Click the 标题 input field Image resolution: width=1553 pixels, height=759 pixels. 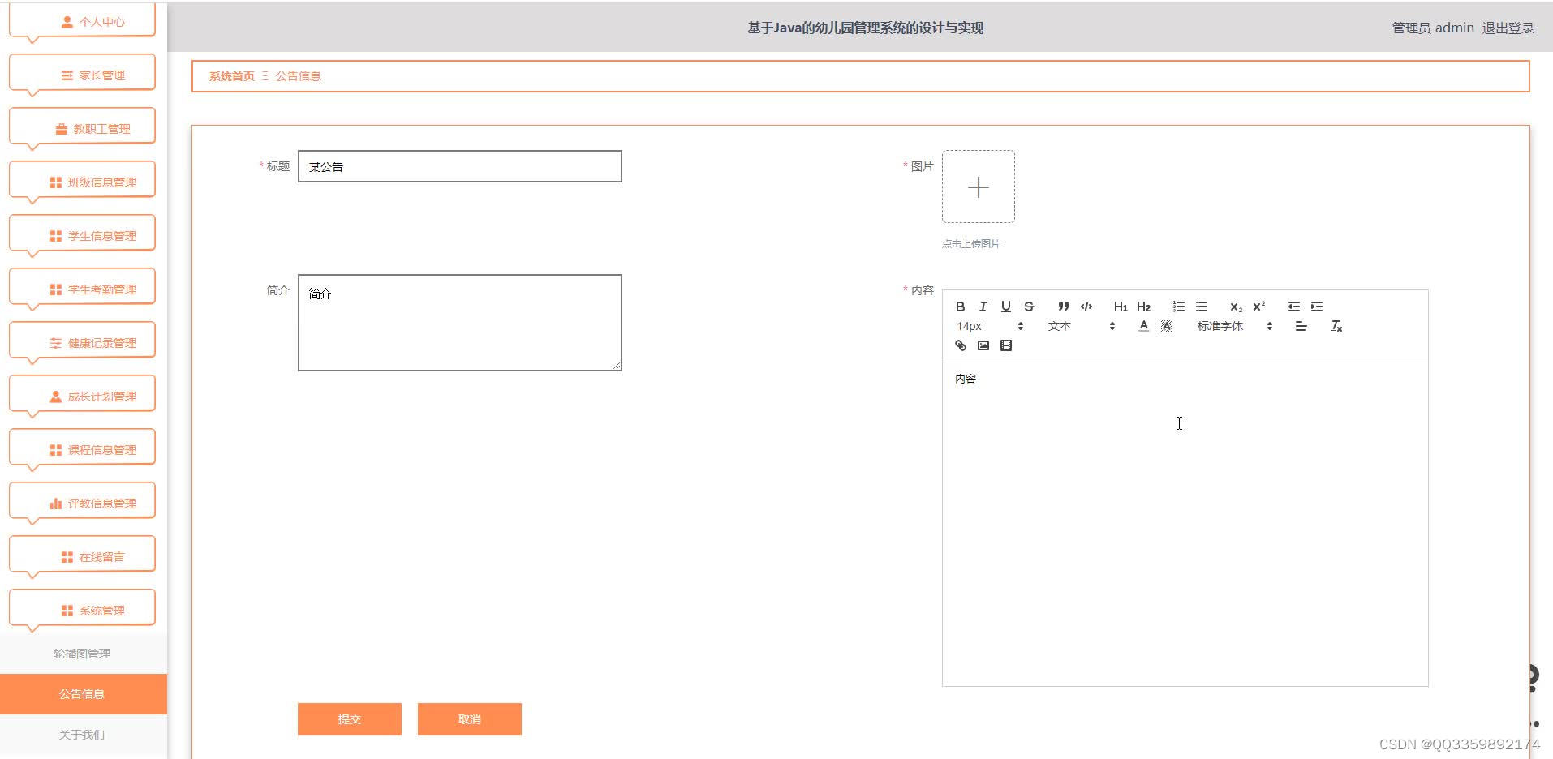(x=459, y=166)
